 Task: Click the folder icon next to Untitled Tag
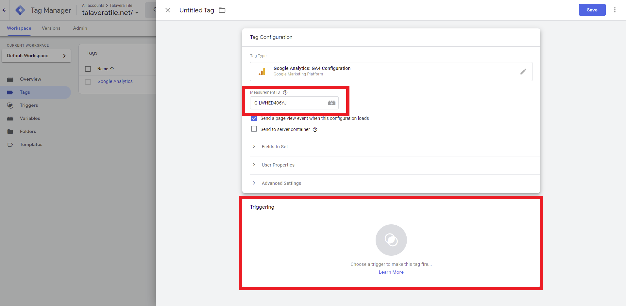click(222, 10)
